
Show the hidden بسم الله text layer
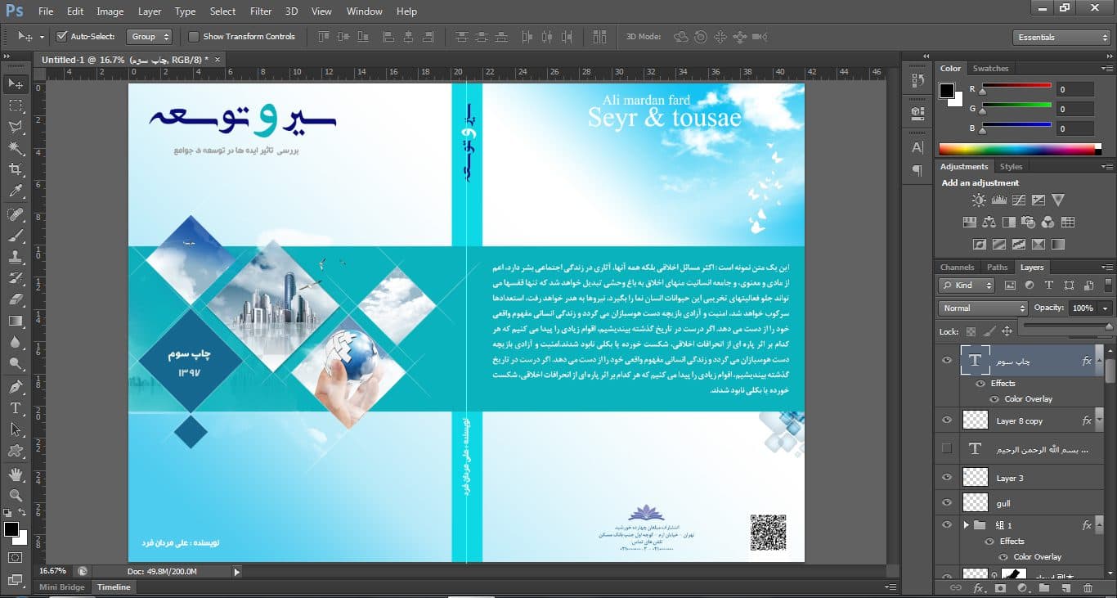[947, 448]
